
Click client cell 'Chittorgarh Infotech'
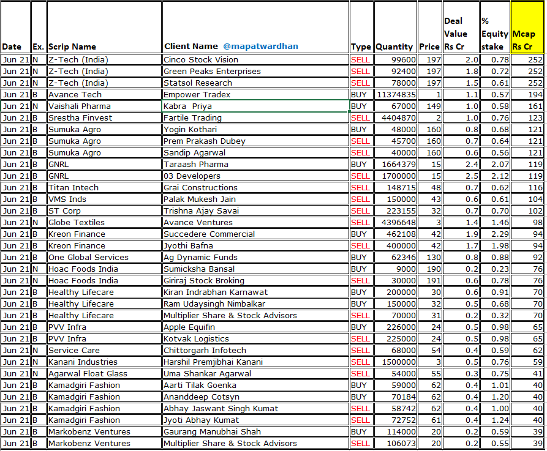(x=255, y=350)
